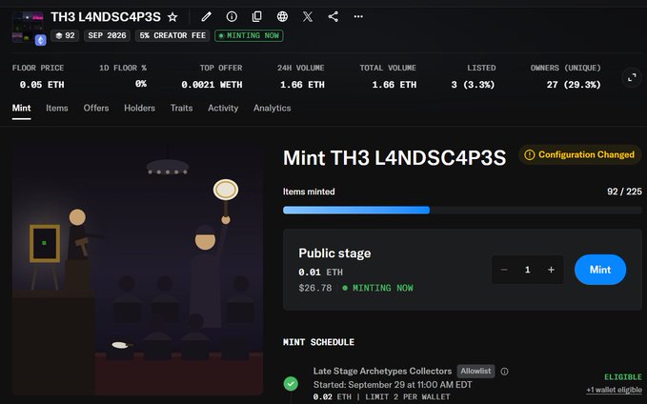Screen dimensions: 647x404
Task: Click the SEP 2026 date badge
Action: (x=108, y=36)
